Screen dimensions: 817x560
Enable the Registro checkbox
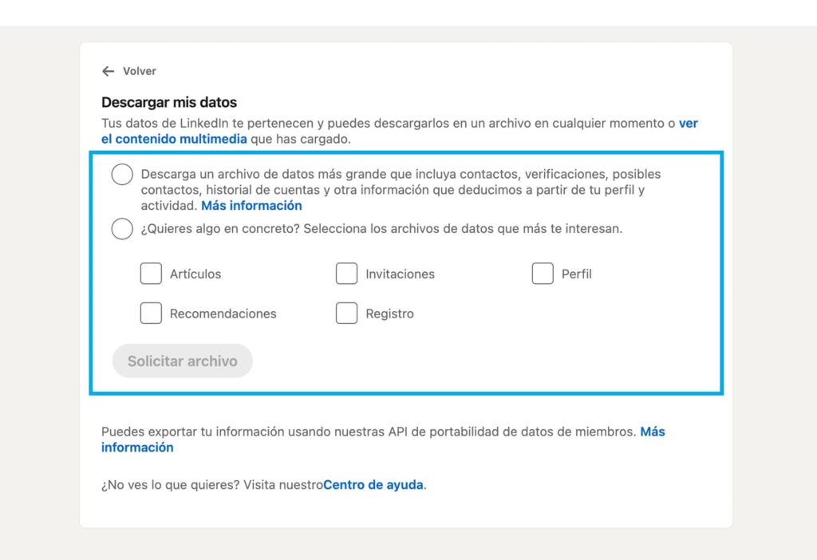coord(346,313)
